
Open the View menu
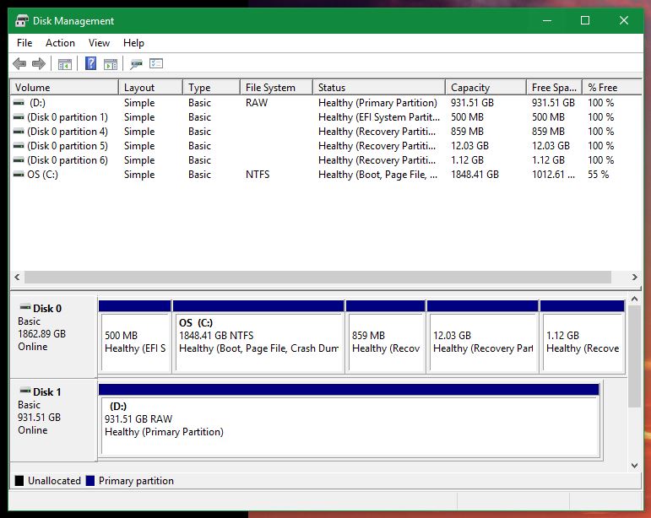(x=99, y=43)
